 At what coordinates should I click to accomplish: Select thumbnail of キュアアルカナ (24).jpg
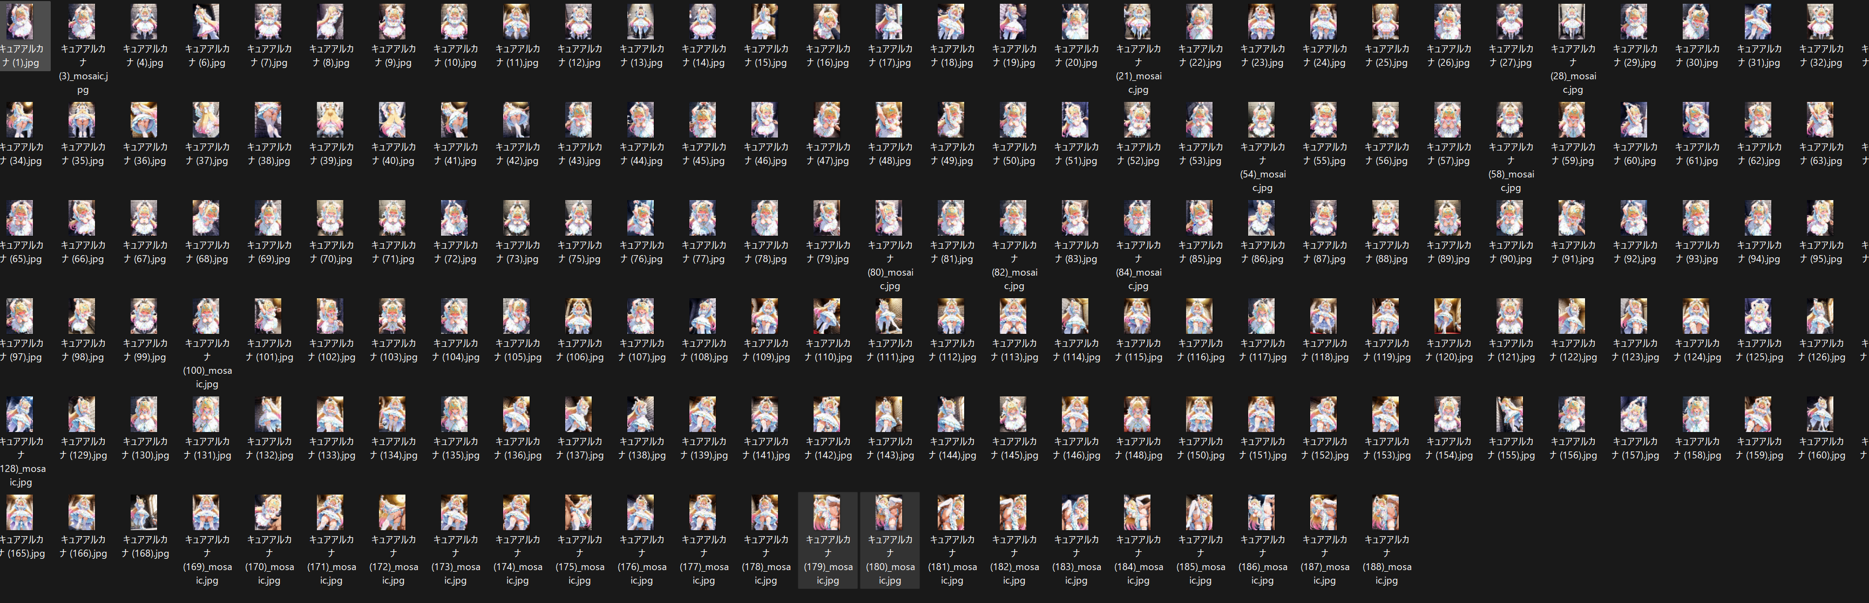click(x=1324, y=22)
